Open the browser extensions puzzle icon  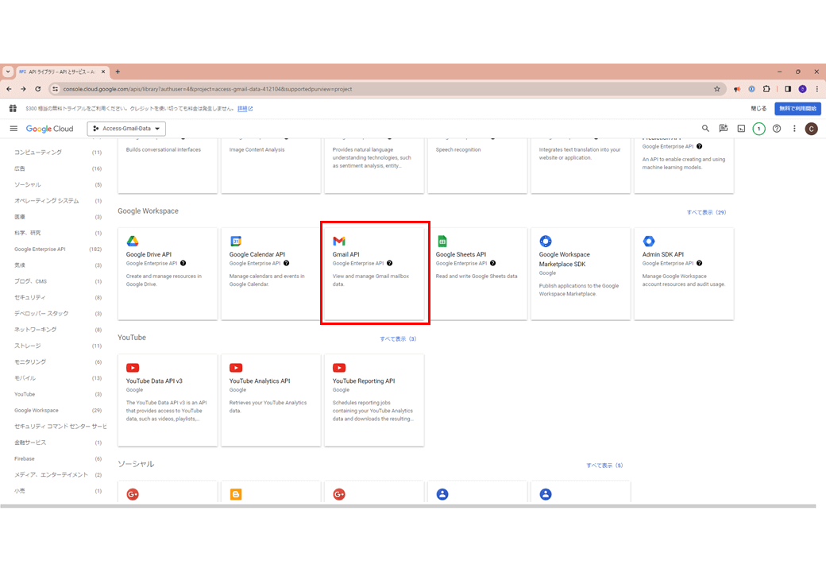pos(766,89)
